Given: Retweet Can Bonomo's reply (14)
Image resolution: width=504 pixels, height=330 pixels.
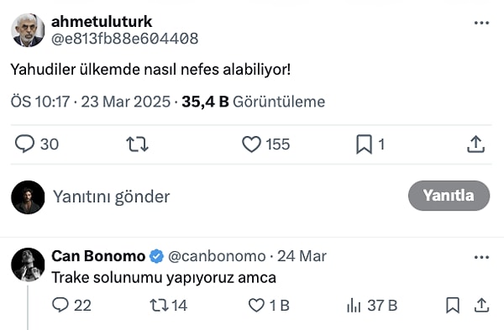Looking at the screenshot, I should (169, 305).
